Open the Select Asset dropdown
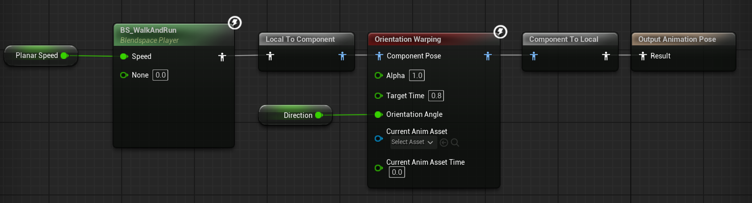This screenshot has height=203, width=752. click(413, 142)
